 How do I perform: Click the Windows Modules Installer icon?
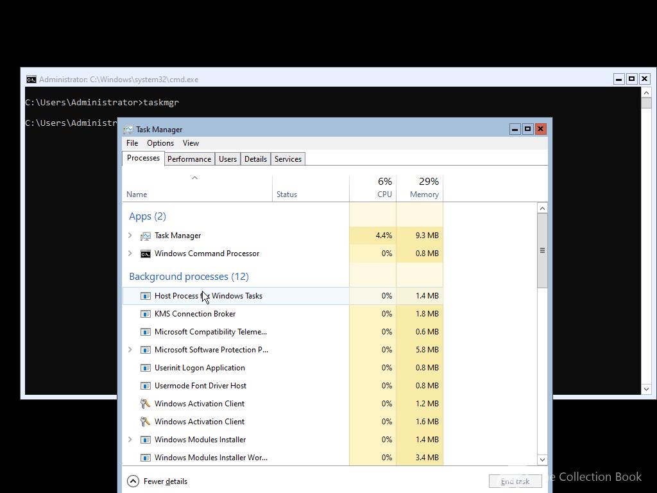(x=146, y=440)
